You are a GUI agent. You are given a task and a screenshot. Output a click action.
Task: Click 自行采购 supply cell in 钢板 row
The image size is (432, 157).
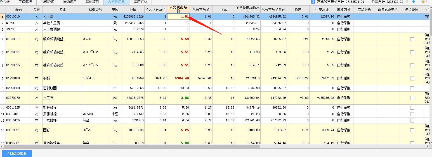(x=344, y=78)
